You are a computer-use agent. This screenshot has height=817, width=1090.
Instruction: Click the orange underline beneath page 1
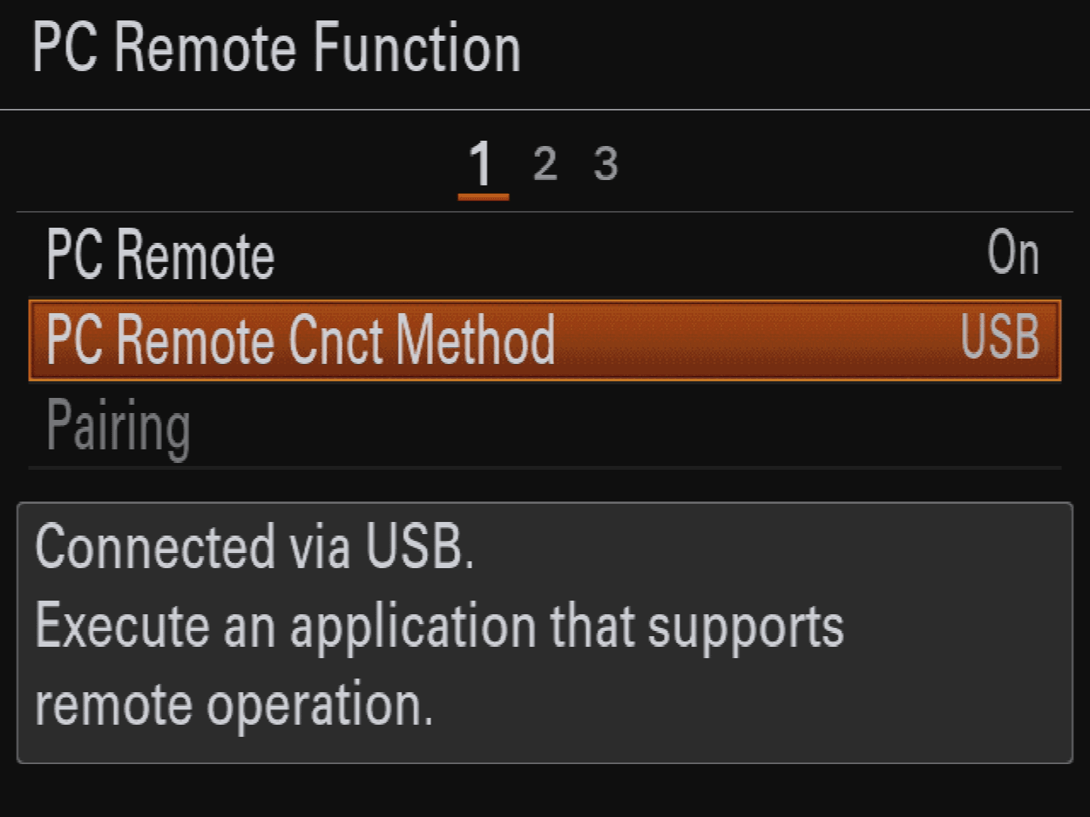click(x=483, y=197)
